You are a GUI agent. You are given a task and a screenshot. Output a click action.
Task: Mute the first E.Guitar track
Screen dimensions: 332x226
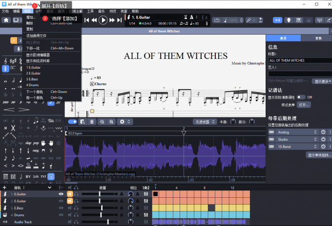click(70, 194)
